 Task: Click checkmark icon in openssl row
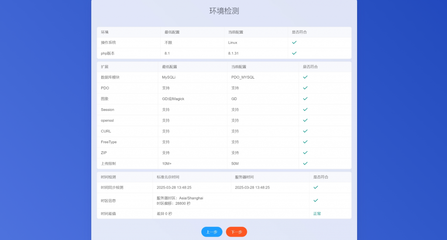[x=305, y=120]
